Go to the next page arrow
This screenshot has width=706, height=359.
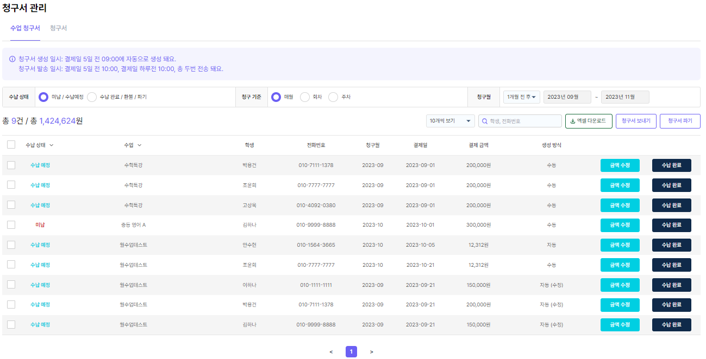pos(372,352)
